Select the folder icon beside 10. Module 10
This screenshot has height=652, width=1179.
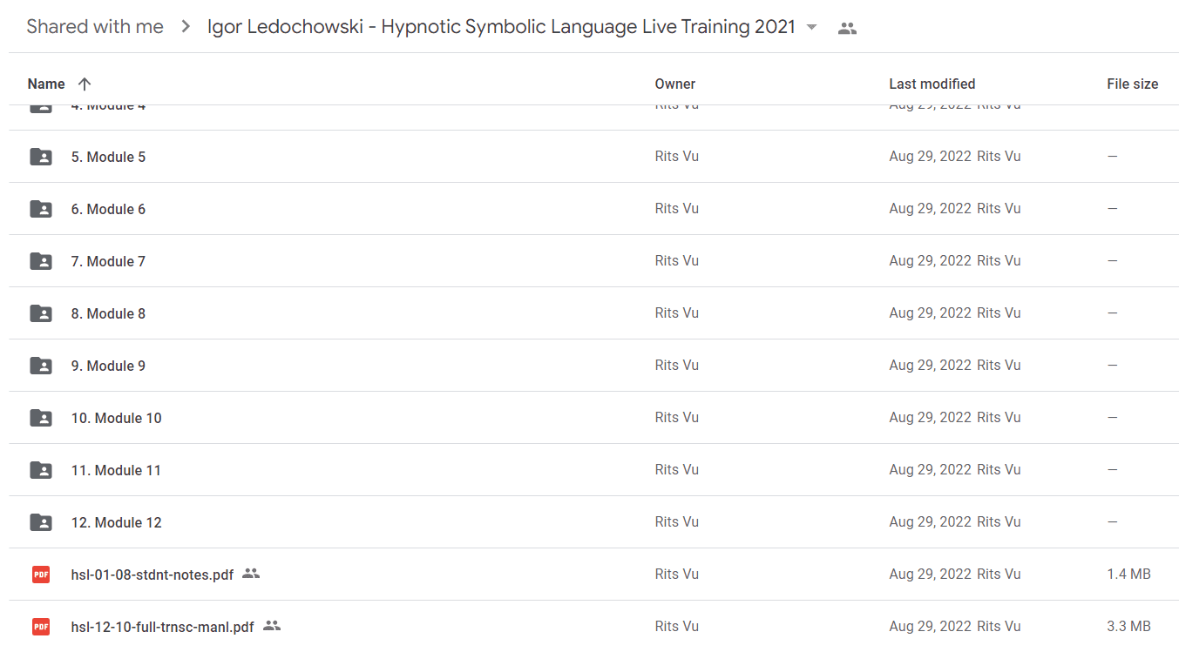41,418
